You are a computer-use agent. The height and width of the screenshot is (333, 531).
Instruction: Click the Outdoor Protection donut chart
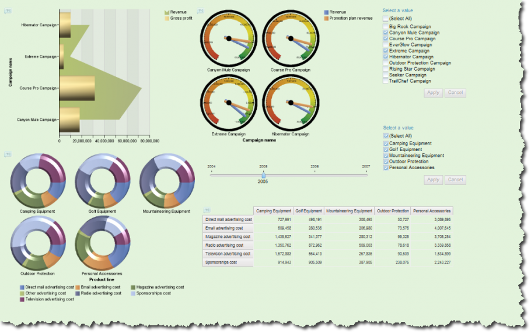(x=37, y=243)
